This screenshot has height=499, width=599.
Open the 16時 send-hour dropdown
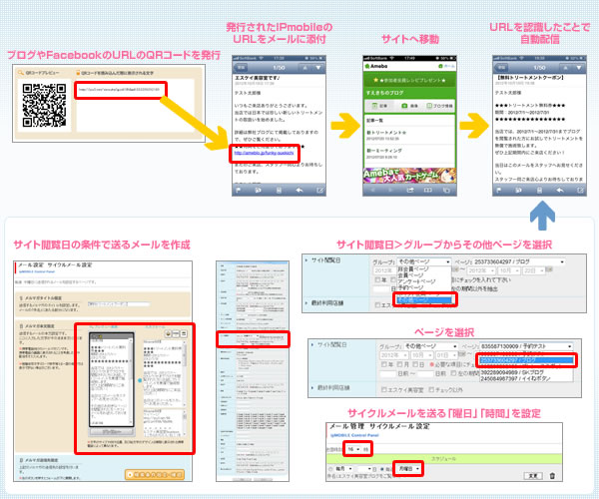pos(353,449)
